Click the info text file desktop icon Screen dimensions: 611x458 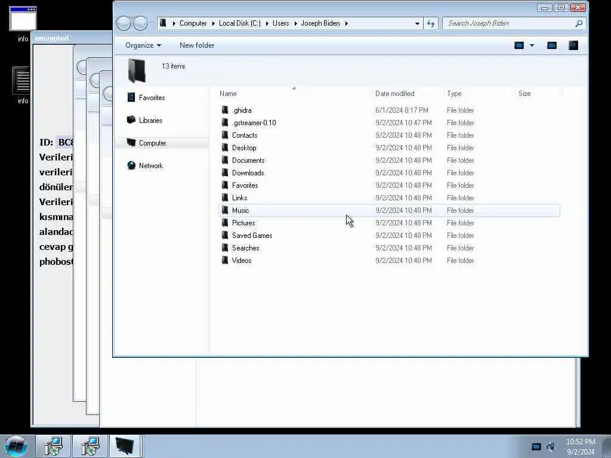(23, 86)
